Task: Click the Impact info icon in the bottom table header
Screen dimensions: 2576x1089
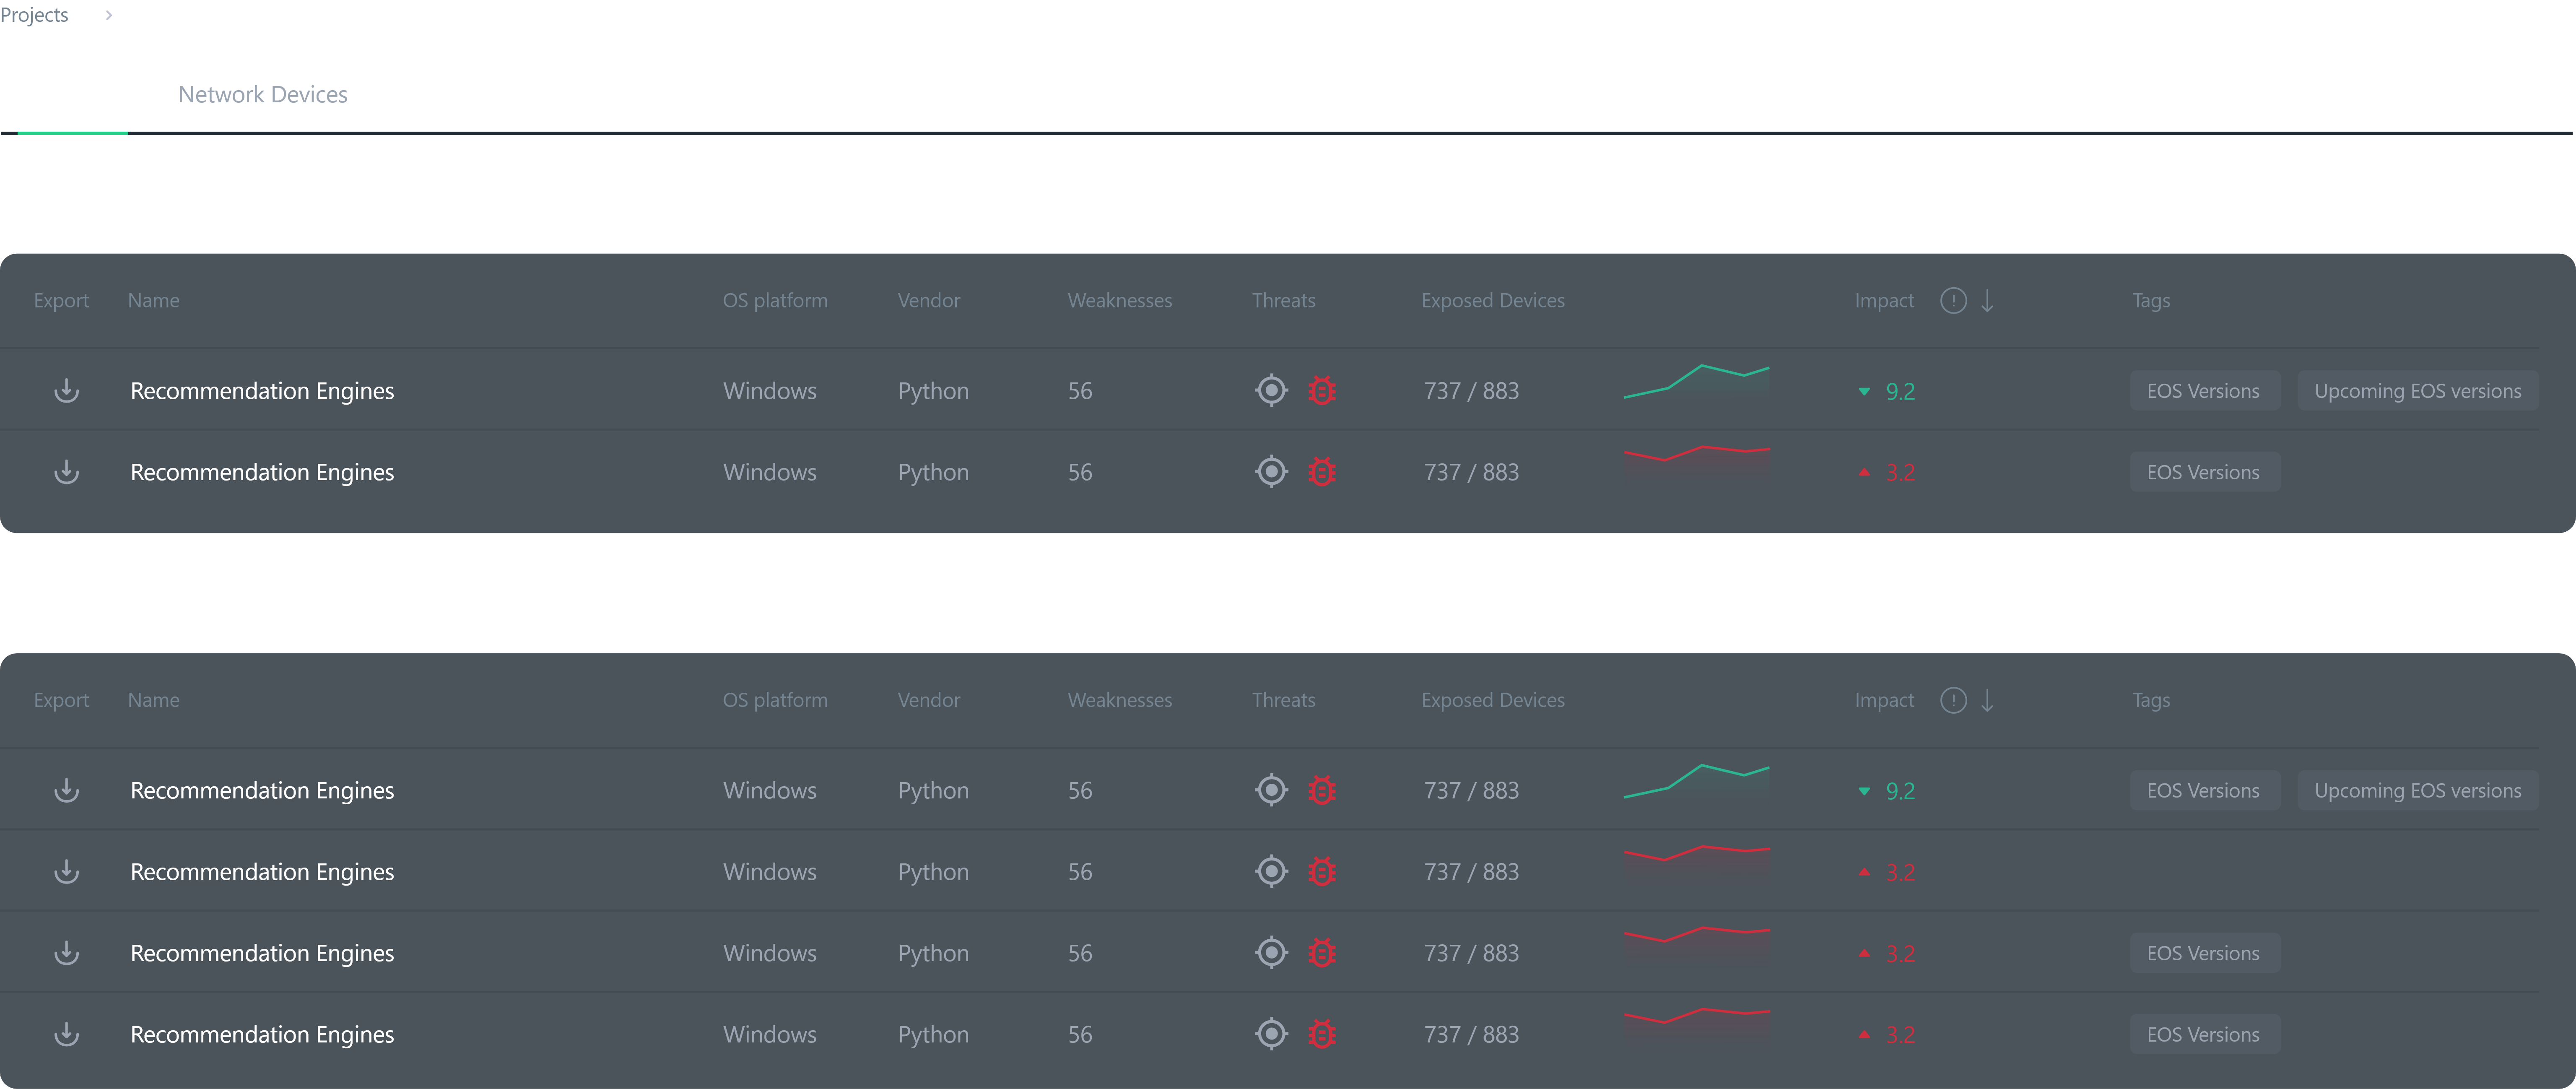Action: (1953, 700)
